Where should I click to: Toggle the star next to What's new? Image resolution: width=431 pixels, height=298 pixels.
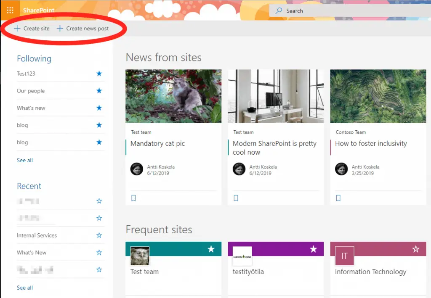[x=99, y=108]
